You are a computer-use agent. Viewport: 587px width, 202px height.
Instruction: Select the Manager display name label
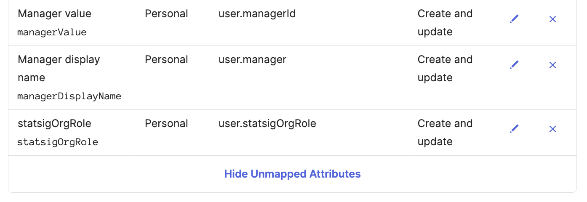[x=59, y=69]
